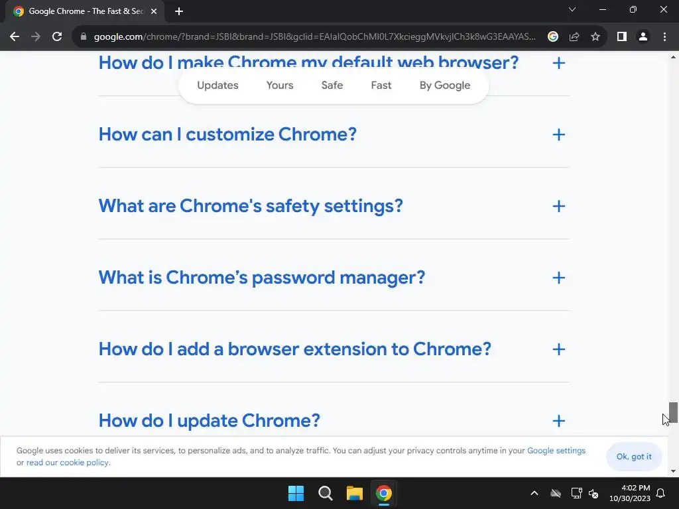Open 'How can I customize Chrome?' heading

(x=228, y=135)
